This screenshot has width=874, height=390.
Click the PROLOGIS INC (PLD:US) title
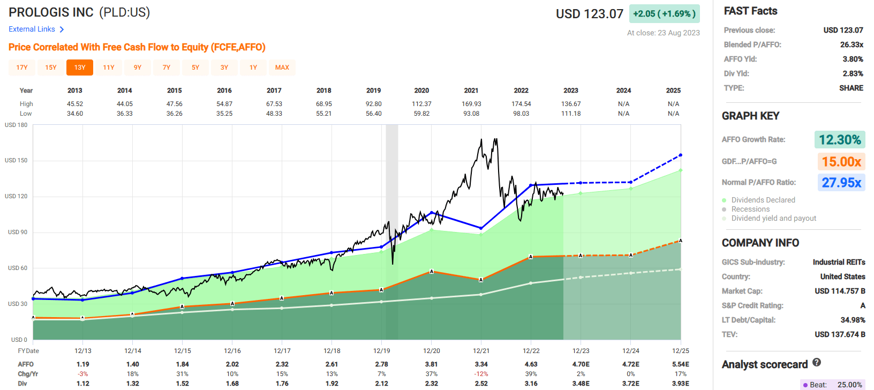point(79,12)
